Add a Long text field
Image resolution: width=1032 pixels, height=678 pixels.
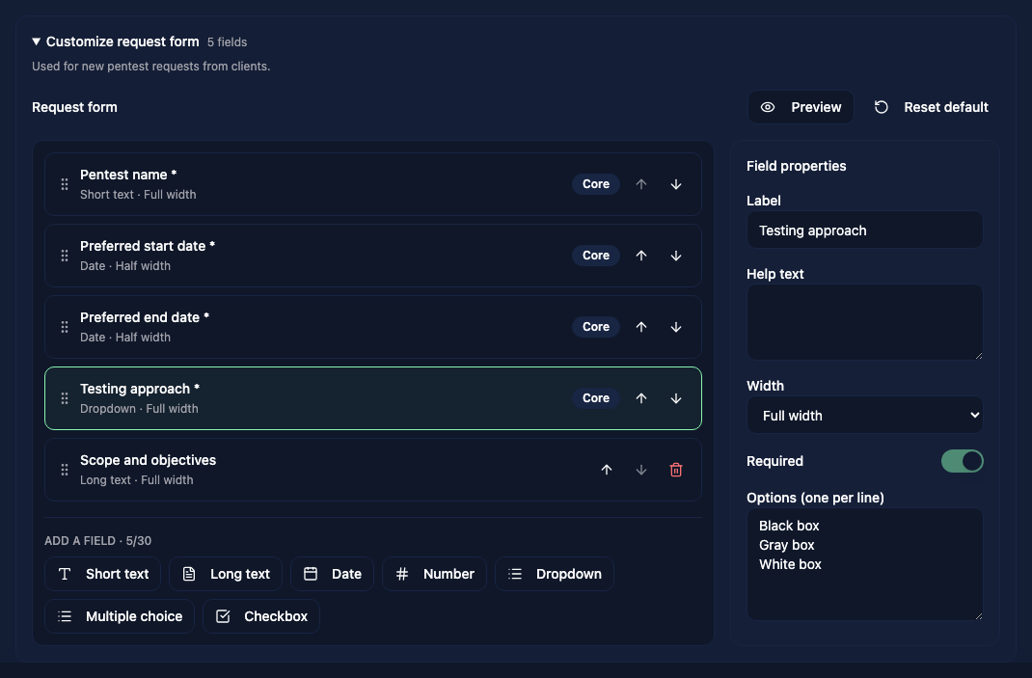pos(226,574)
